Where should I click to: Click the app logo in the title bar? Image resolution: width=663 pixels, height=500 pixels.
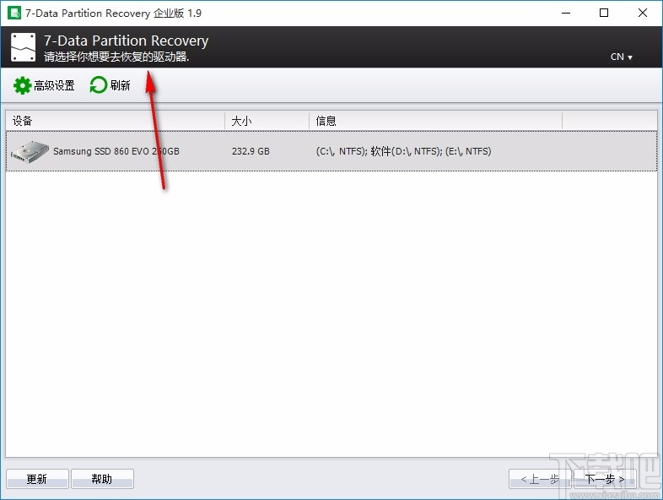(14, 13)
